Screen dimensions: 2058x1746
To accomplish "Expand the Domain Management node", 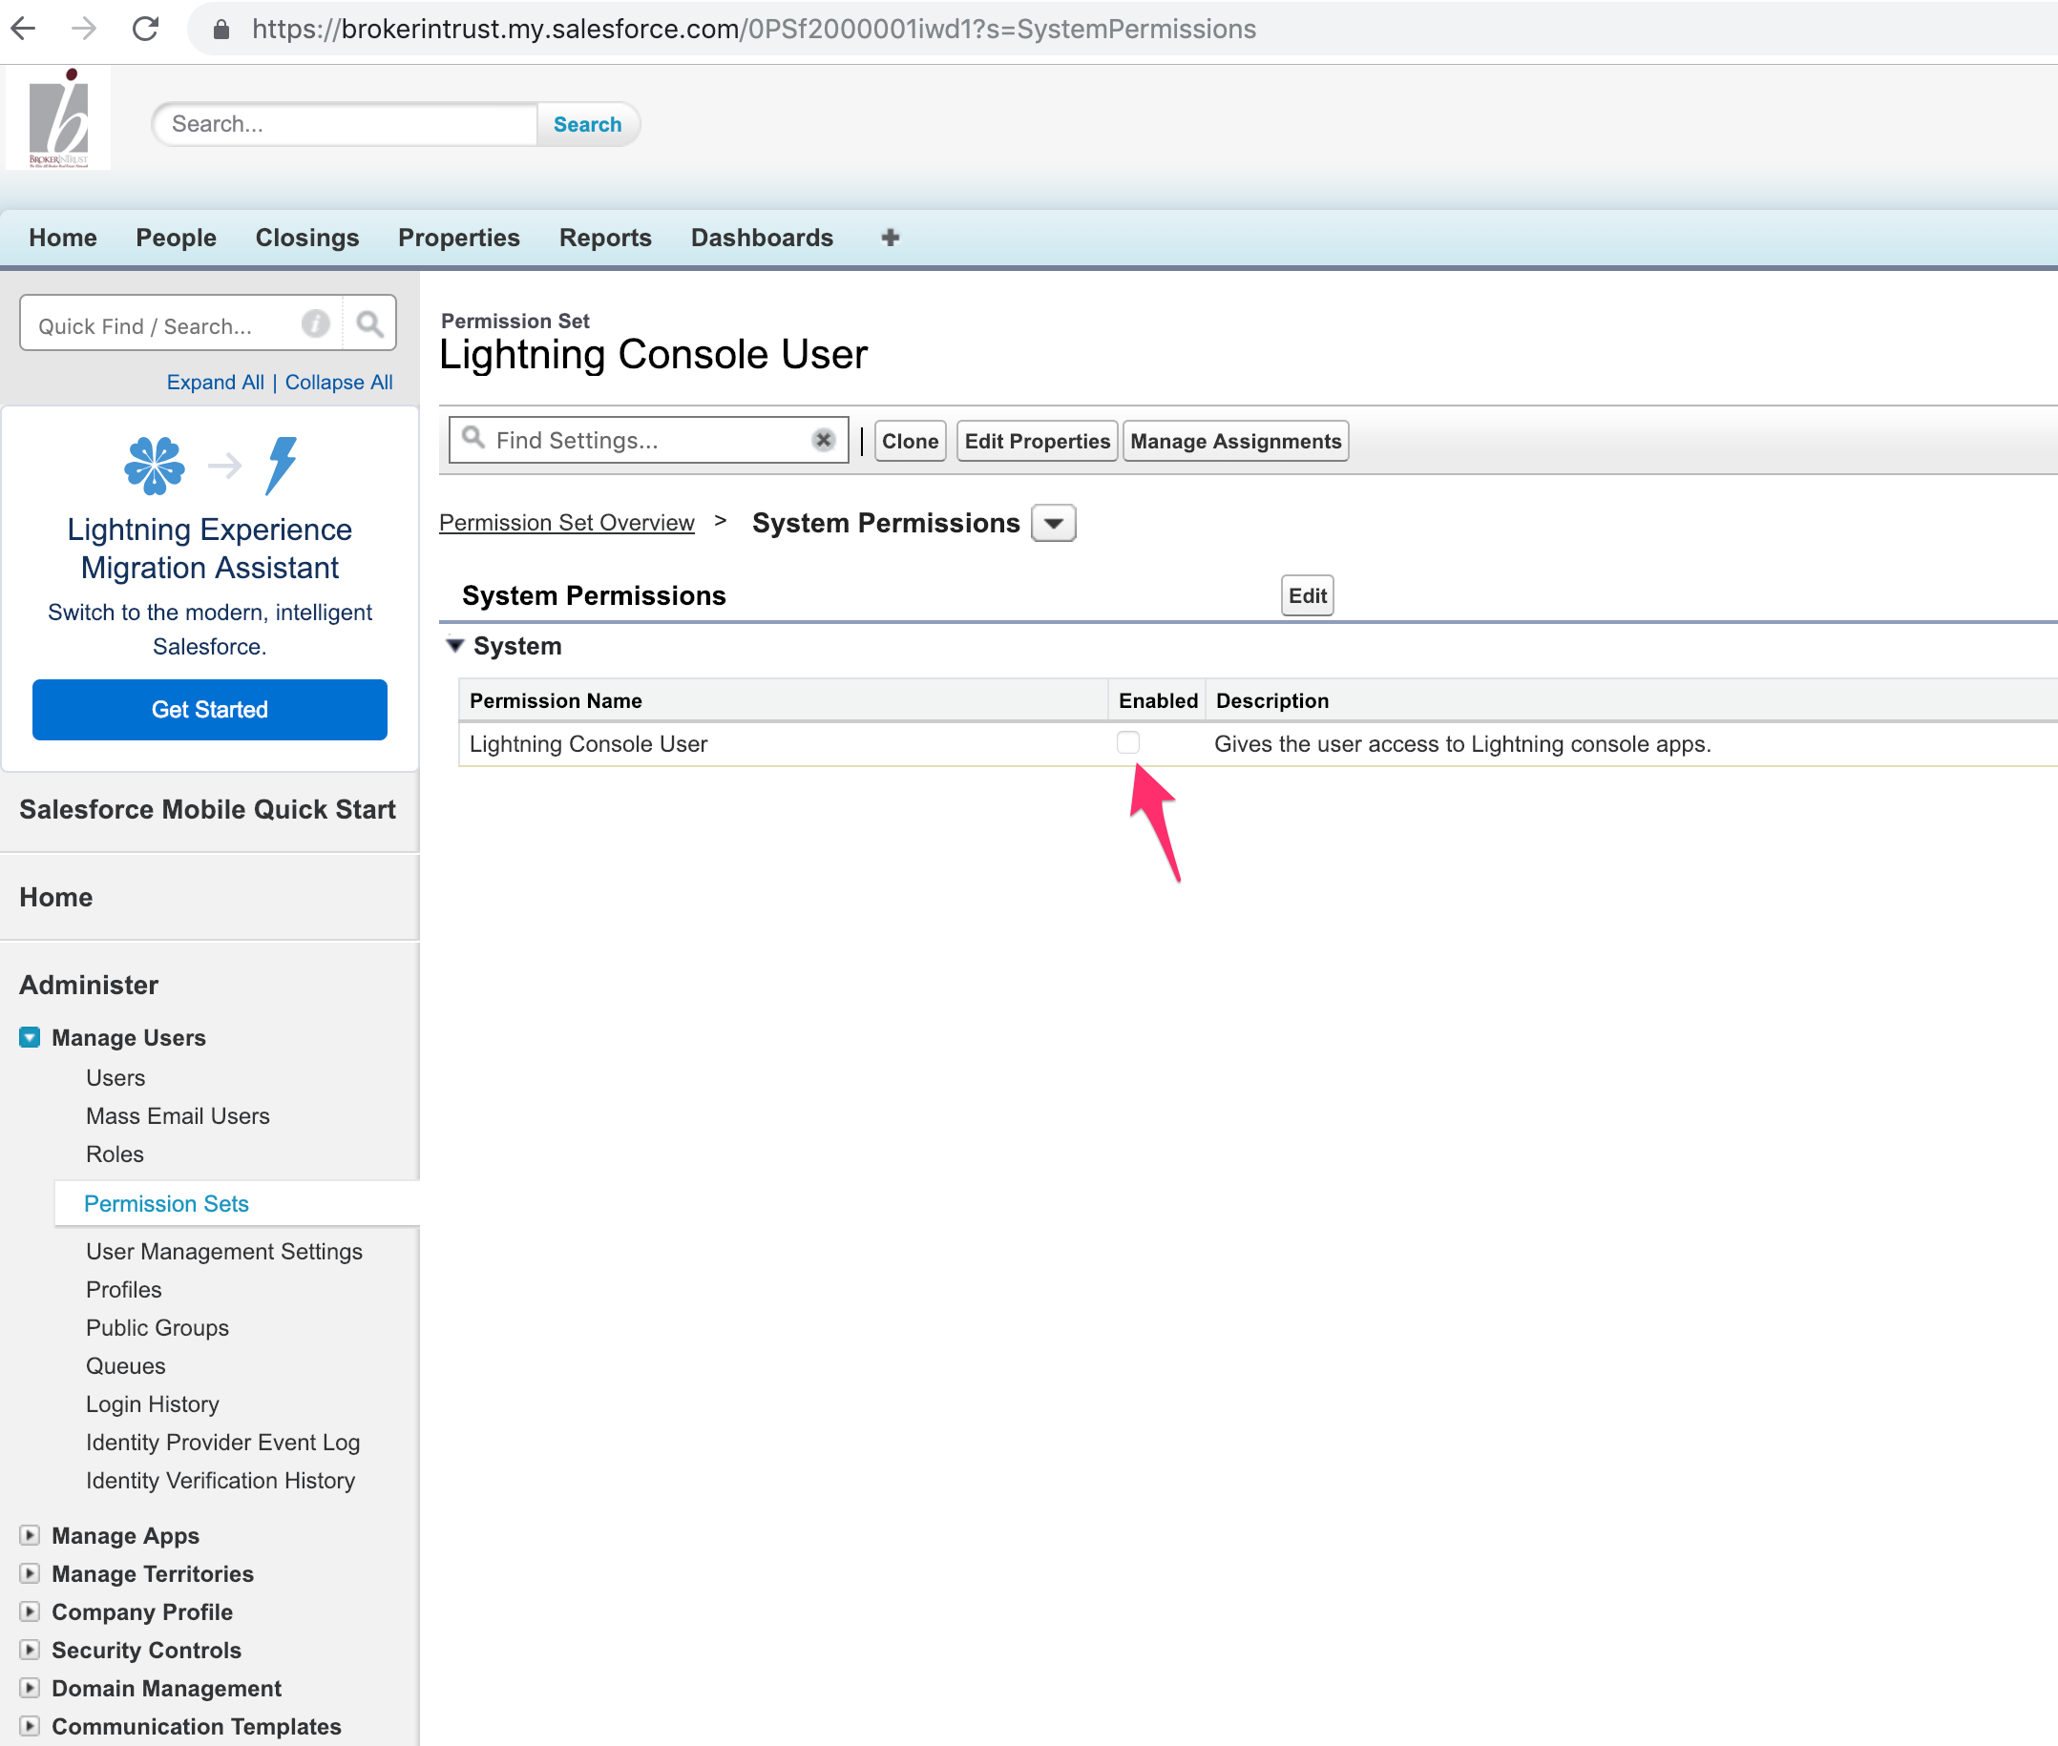I will (30, 1688).
